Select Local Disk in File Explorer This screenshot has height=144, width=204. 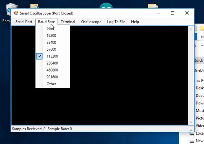coord(200,133)
